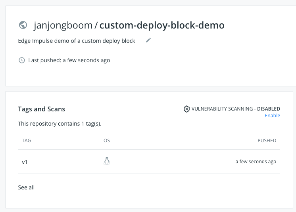The image size is (296, 212).
Task: Click the TAG column header
Action: tap(27, 141)
